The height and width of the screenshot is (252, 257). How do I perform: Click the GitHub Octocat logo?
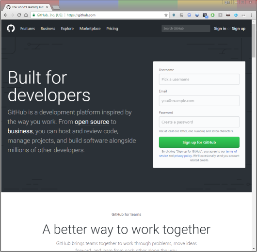tap(11, 29)
